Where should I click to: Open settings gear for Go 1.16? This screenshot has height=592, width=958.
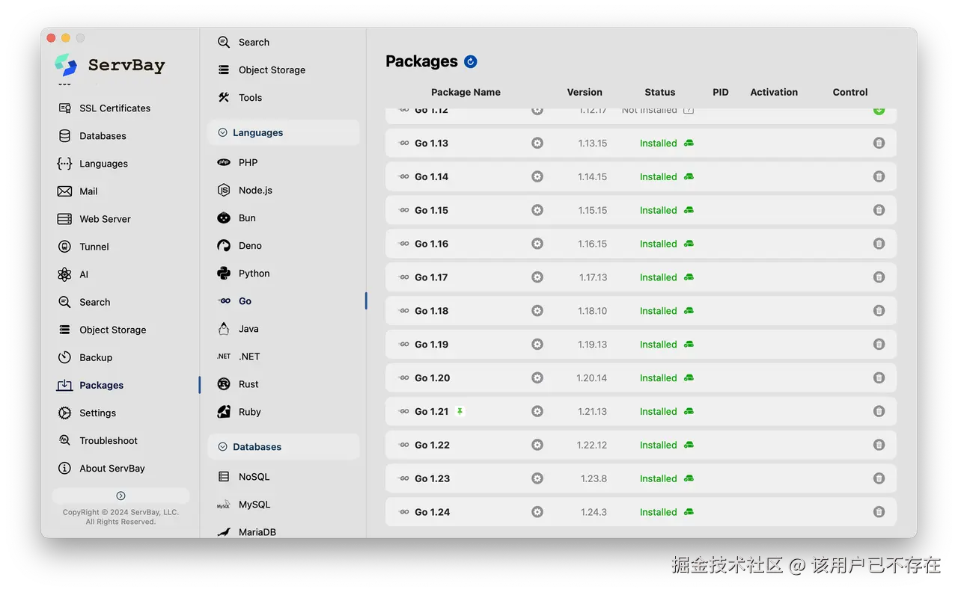[x=537, y=244]
